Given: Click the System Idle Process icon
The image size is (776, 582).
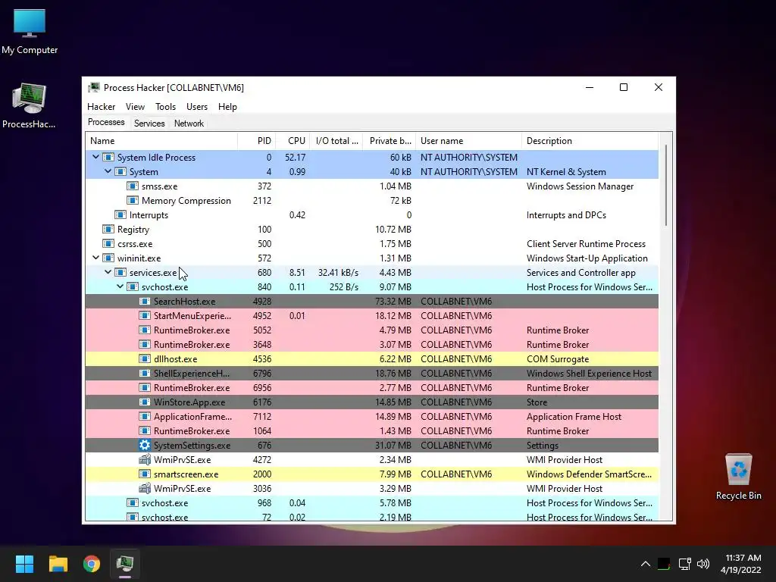Looking at the screenshot, I should pyautogui.click(x=108, y=158).
